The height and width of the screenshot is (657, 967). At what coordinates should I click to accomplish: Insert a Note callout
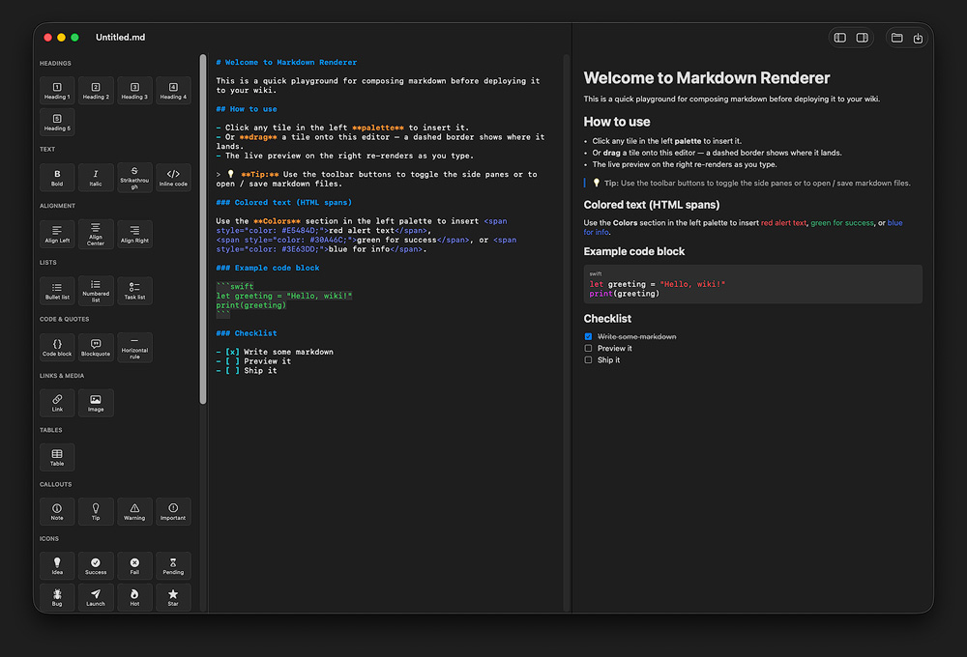pyautogui.click(x=57, y=511)
